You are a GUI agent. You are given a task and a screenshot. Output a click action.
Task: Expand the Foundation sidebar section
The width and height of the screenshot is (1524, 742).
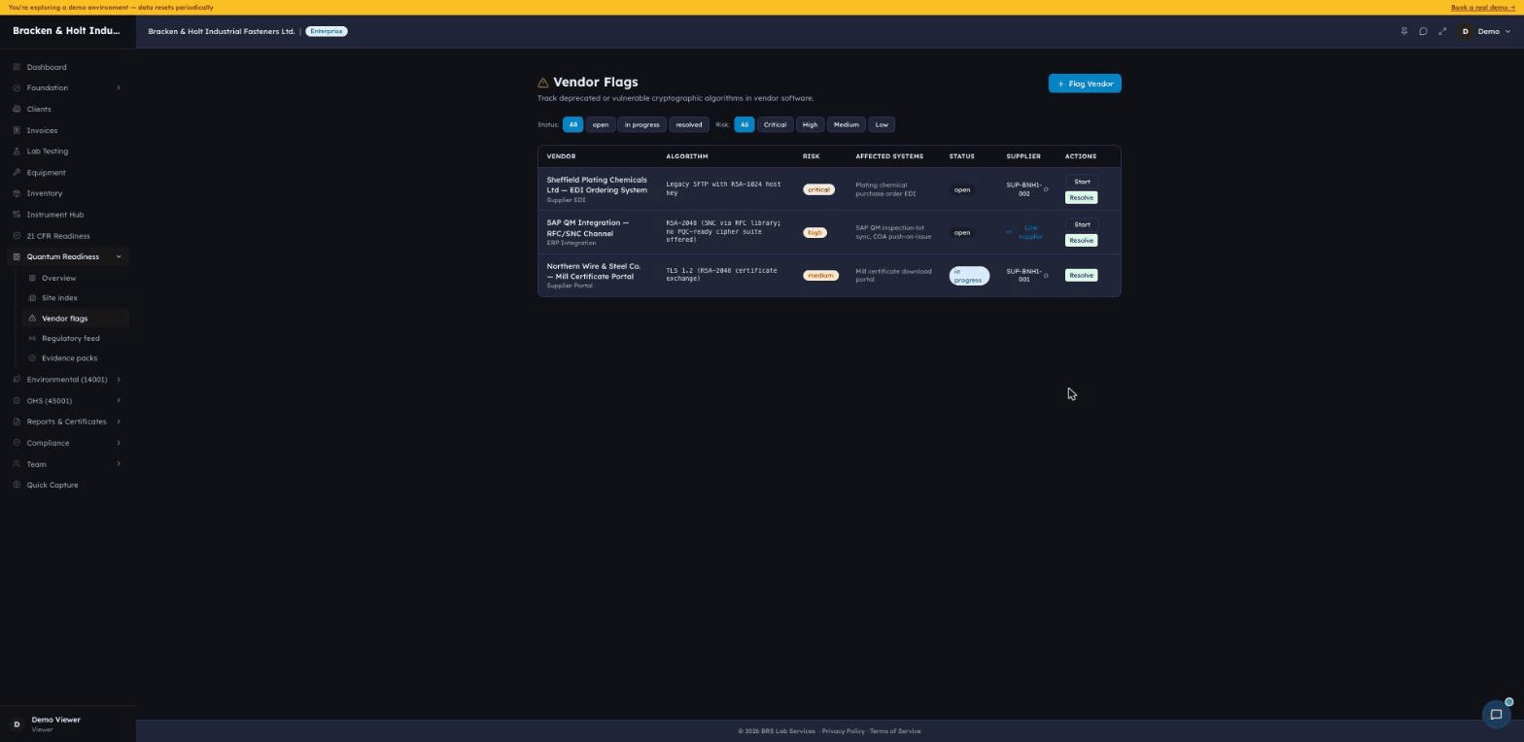(x=68, y=88)
